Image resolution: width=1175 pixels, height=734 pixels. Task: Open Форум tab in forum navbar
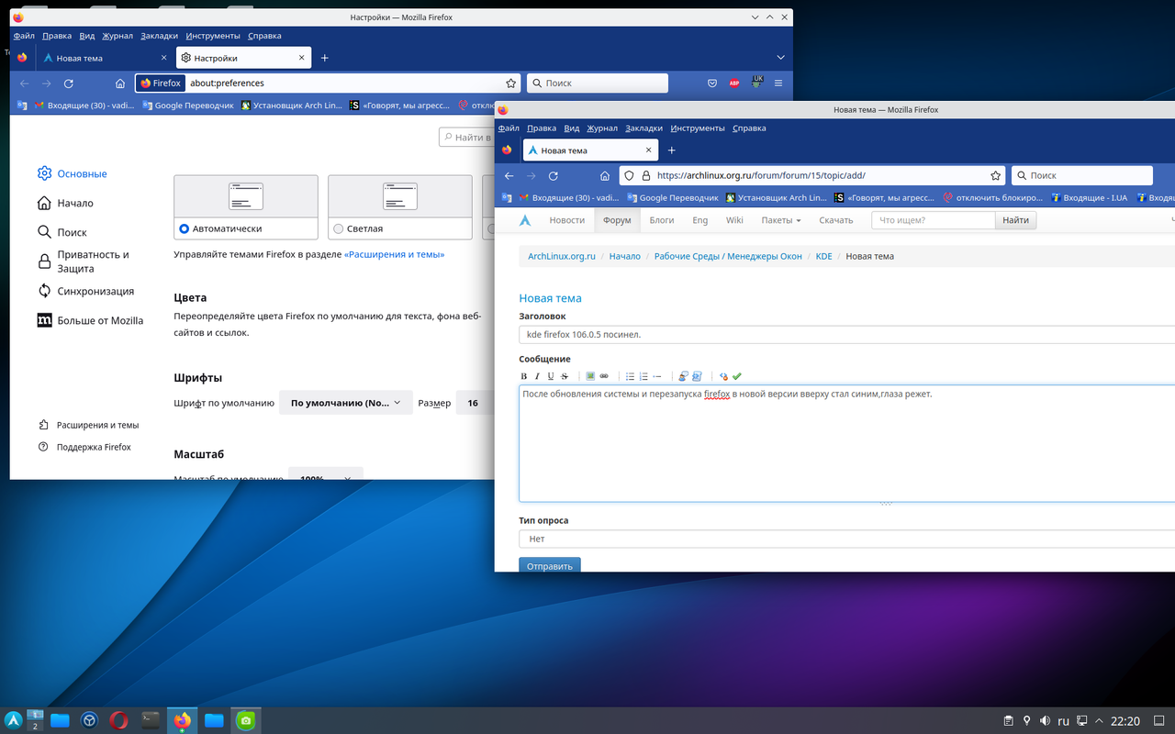pyautogui.click(x=617, y=220)
